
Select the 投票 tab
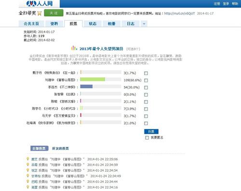73,24
